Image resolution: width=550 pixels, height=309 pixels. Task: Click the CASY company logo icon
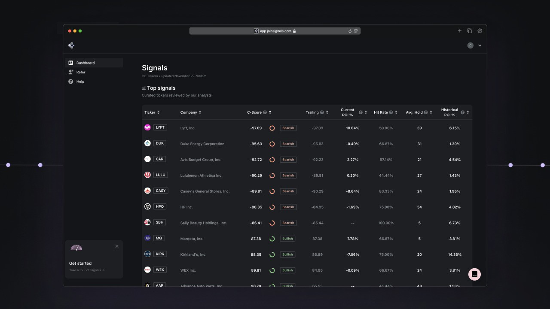point(147,191)
